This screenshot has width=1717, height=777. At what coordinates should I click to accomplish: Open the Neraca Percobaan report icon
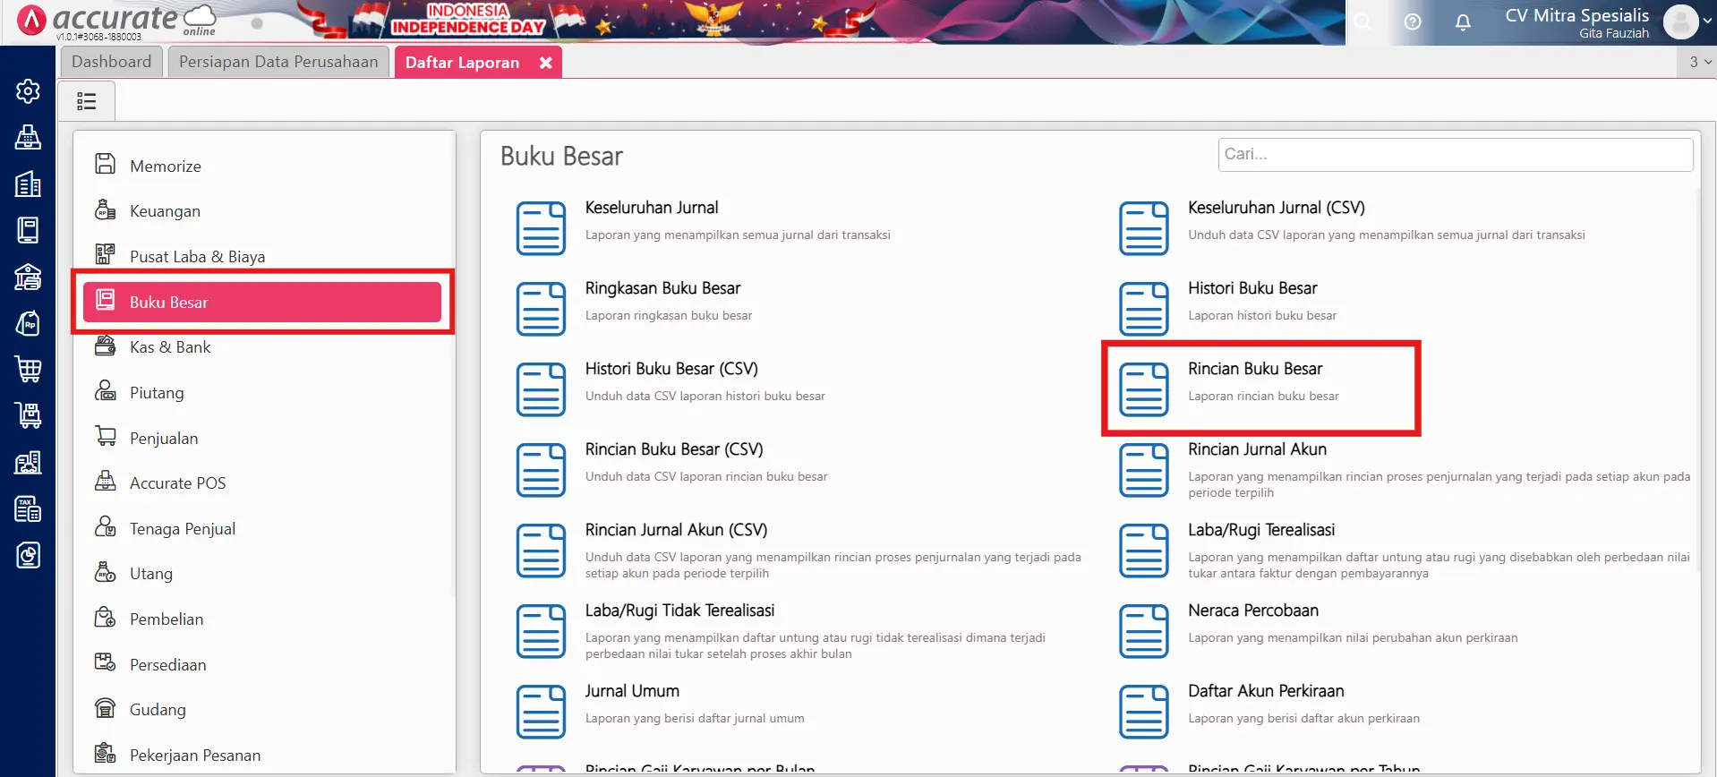[x=1143, y=631]
